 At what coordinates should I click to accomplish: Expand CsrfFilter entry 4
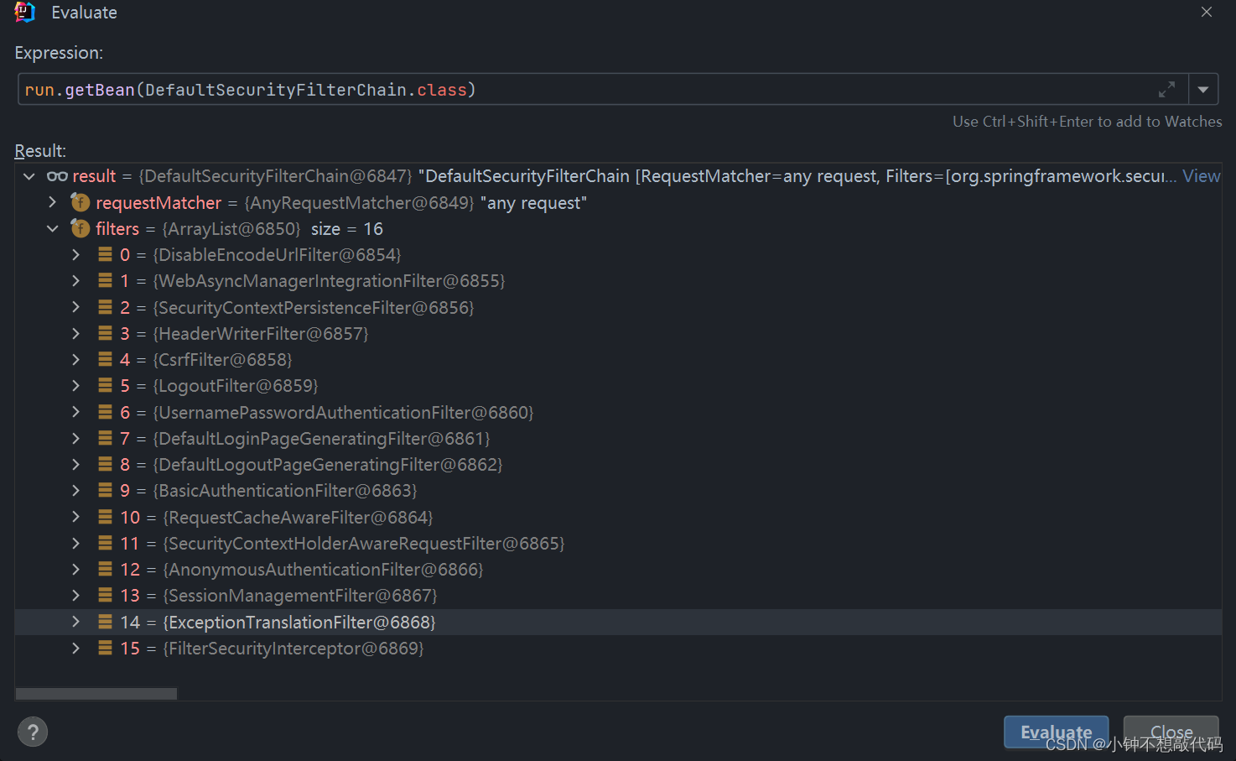pos(76,359)
